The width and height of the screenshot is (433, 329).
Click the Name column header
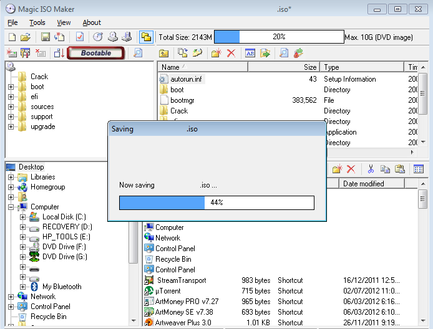click(x=203, y=67)
